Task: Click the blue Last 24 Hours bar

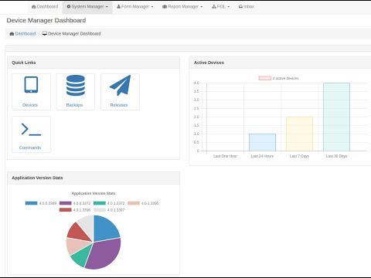Action: (262, 142)
